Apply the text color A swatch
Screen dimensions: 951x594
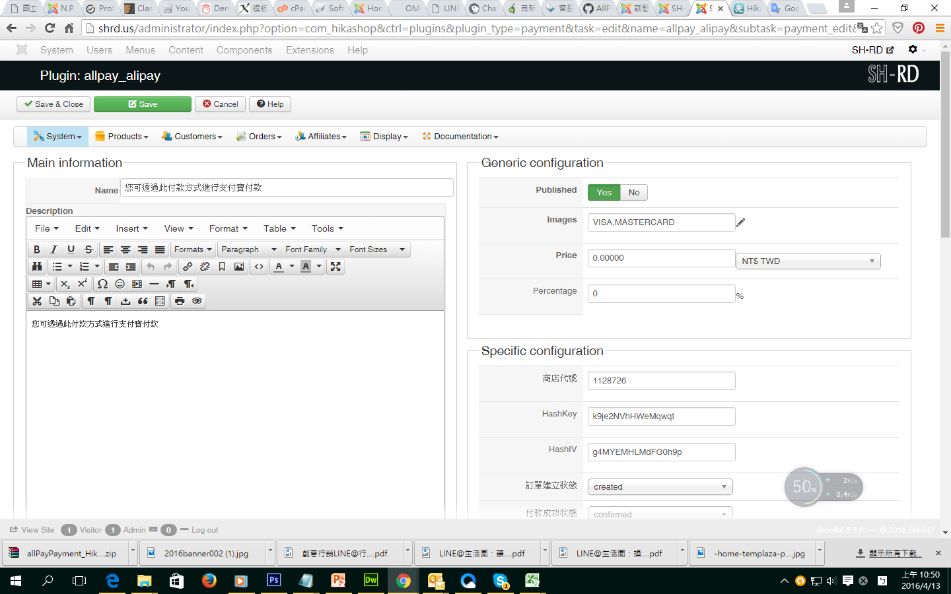279,267
